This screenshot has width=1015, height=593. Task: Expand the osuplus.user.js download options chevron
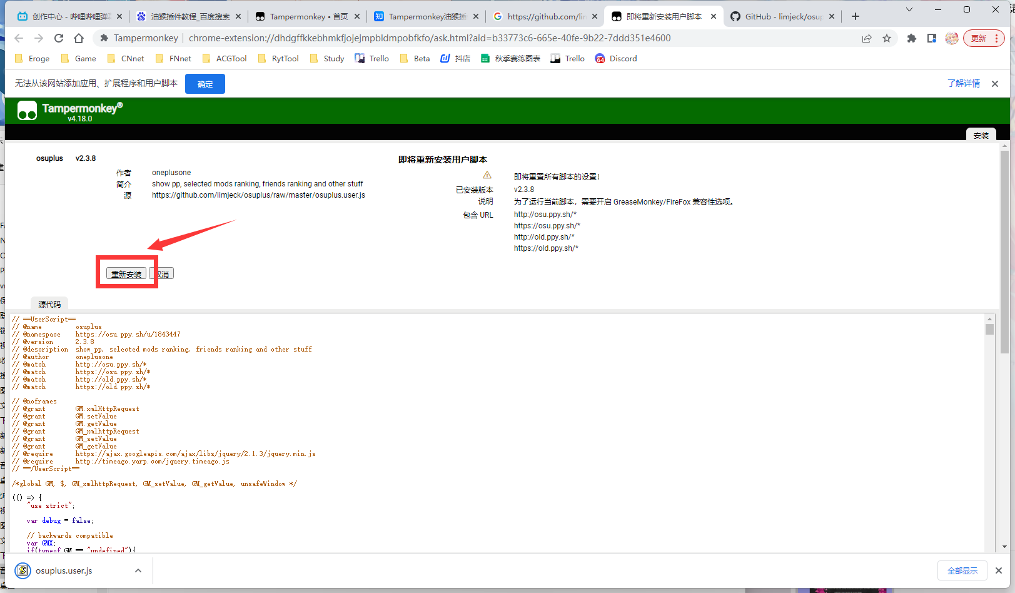[138, 570]
